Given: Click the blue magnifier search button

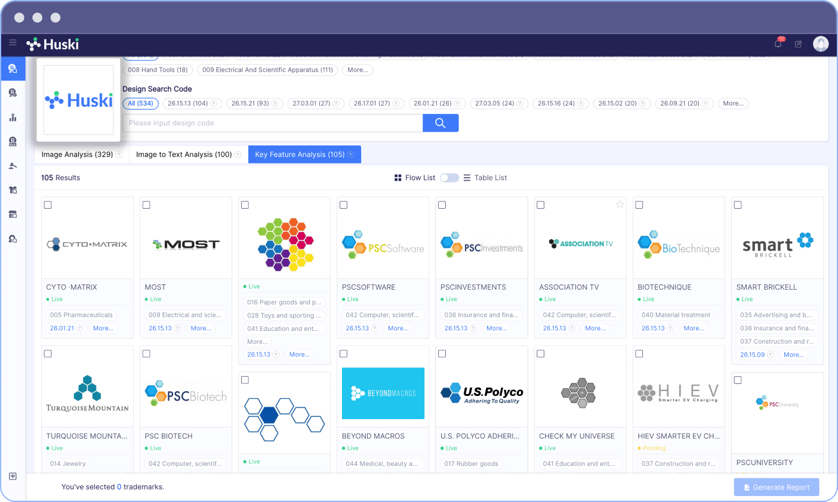Looking at the screenshot, I should coord(440,123).
